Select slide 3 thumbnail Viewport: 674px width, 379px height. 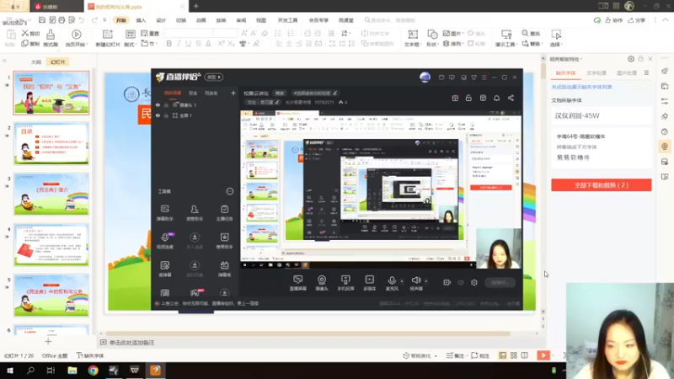coord(51,194)
